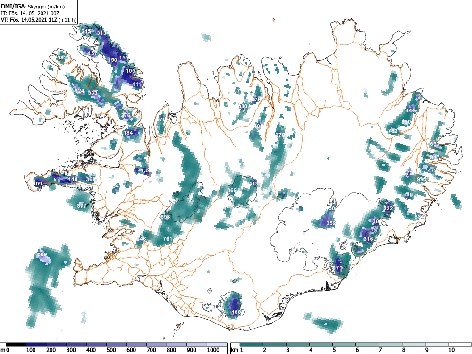Click the 'm 0' label in the metres legend

[x=5, y=350]
